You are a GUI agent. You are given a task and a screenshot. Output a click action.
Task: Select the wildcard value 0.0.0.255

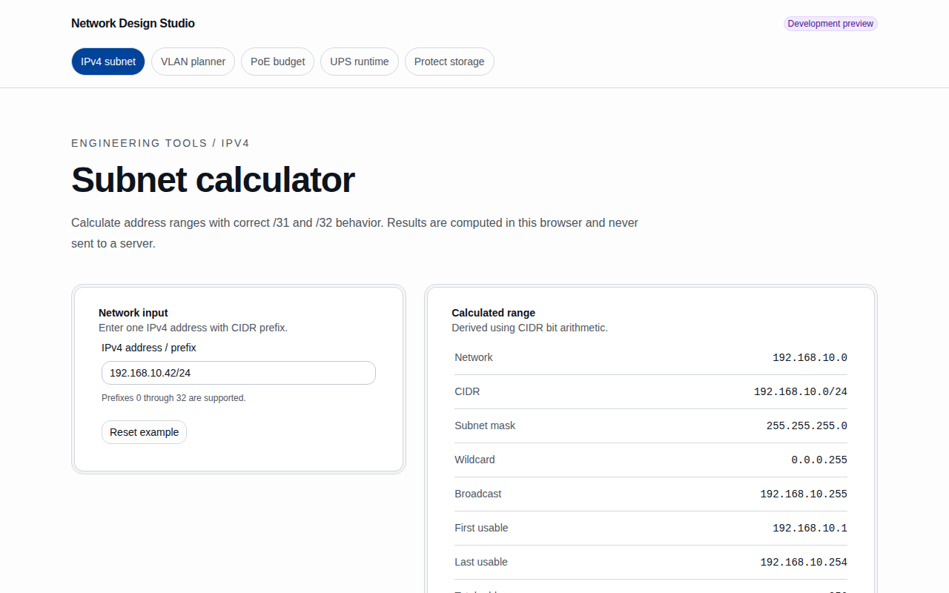(819, 460)
